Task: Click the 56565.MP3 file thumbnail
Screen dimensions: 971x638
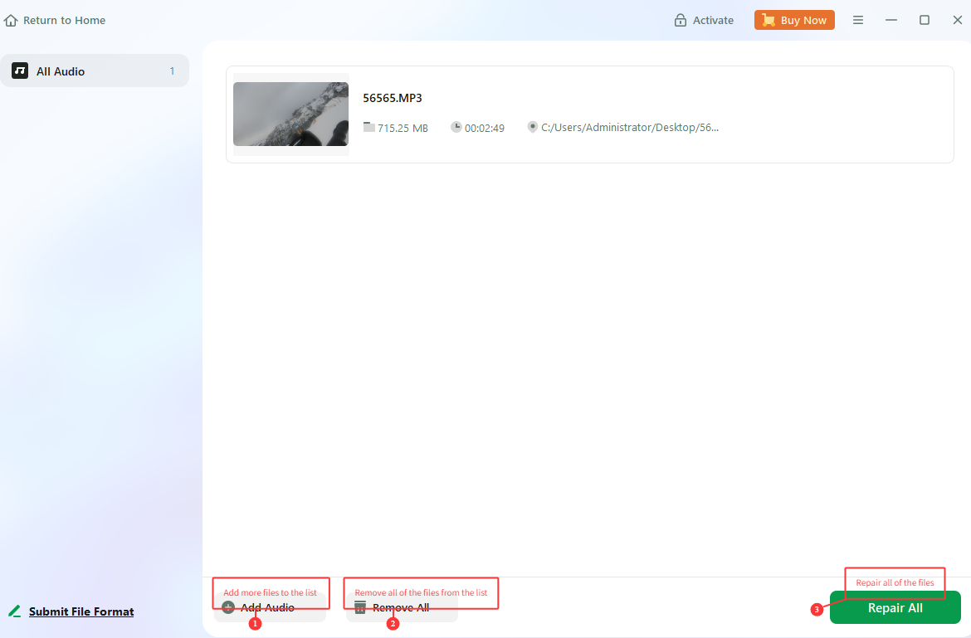Action: [290, 114]
